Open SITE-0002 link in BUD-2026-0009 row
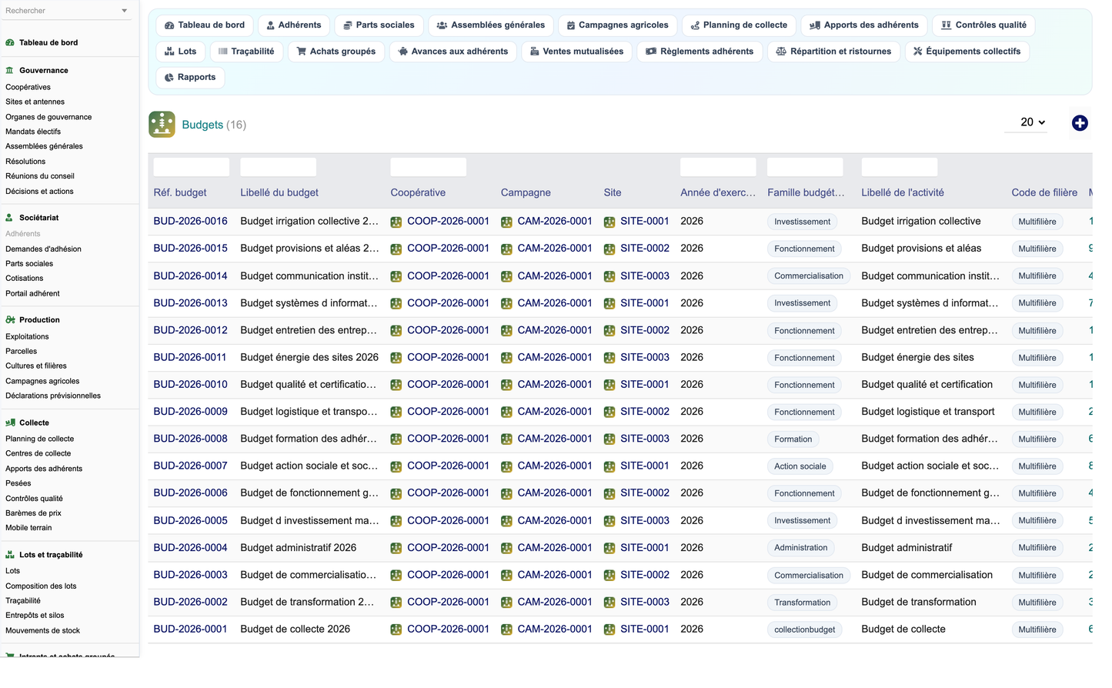Screen dimensions: 1112x688 click(645, 412)
